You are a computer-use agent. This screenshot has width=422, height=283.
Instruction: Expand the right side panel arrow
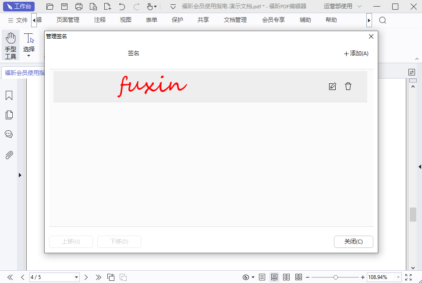coord(419,167)
